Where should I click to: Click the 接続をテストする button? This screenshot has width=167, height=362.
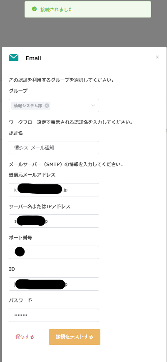point(75,337)
